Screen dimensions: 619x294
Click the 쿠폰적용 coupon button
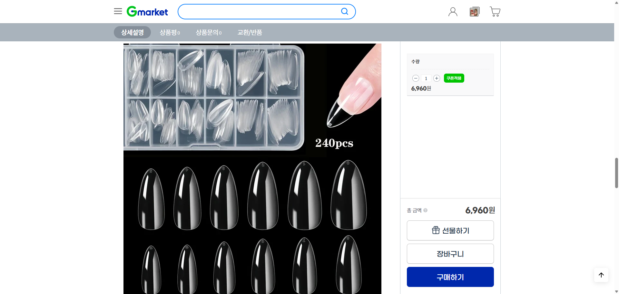point(454,78)
